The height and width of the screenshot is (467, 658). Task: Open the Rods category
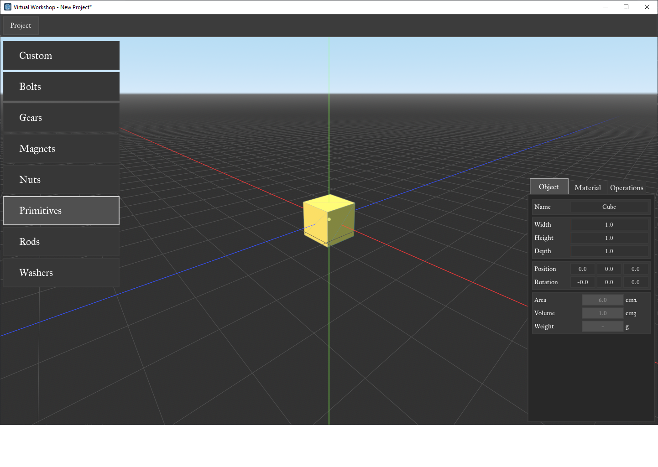click(61, 242)
